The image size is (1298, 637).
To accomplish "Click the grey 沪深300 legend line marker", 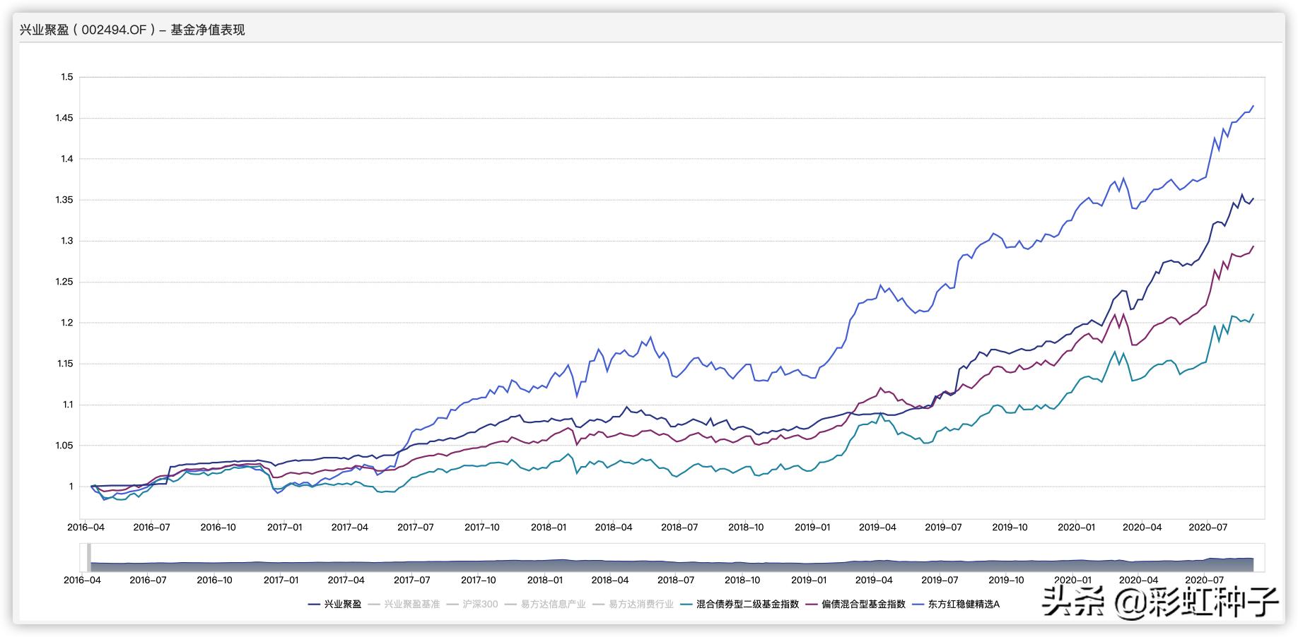I will point(454,605).
